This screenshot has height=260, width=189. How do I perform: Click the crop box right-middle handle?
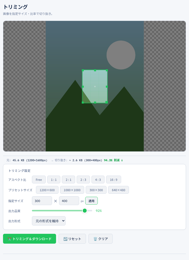(107, 87)
